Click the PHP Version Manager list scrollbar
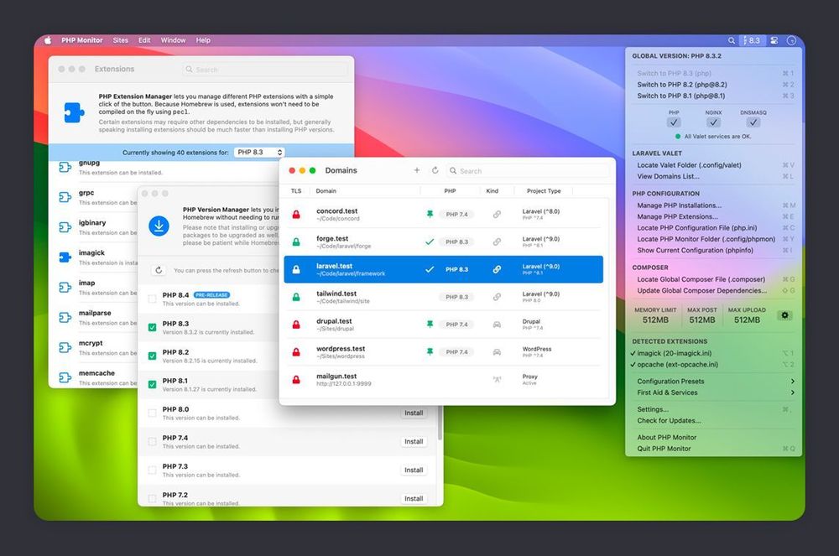839x556 pixels. 440,423
